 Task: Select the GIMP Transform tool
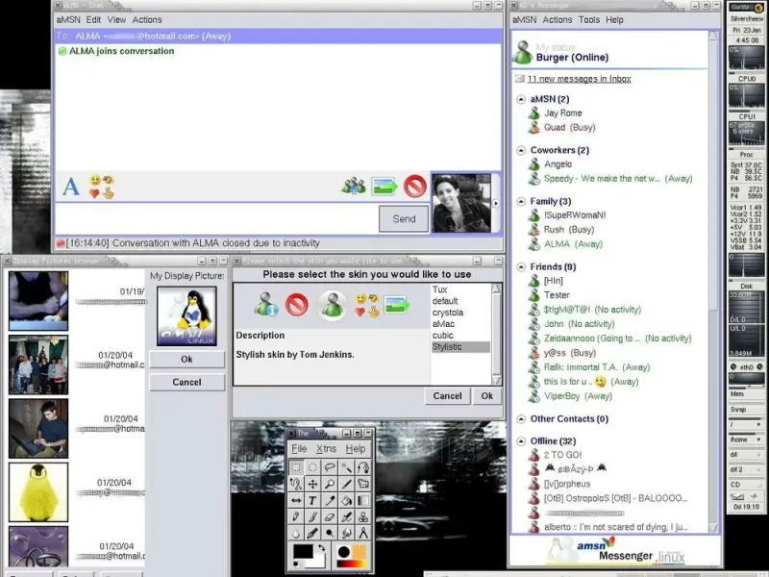click(x=363, y=484)
